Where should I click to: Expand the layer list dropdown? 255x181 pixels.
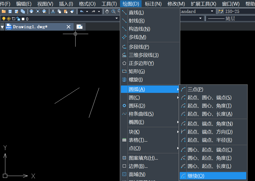[x=116, y=18]
